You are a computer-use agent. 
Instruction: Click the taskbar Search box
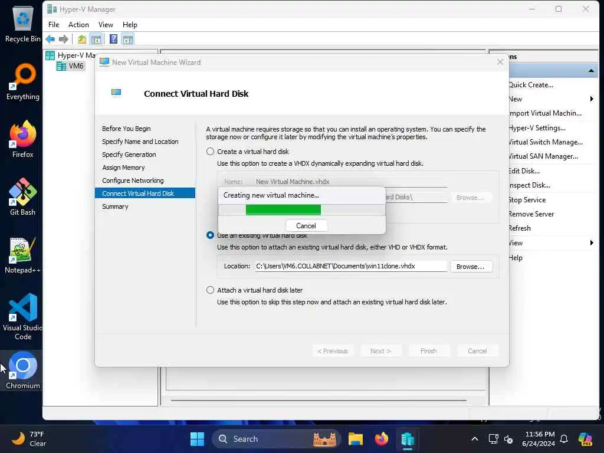pyautogui.click(x=276, y=439)
